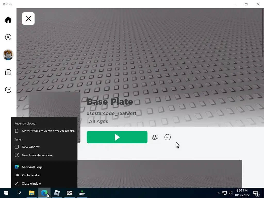Open the network status tray icon
This screenshot has height=198, width=264.
tap(225, 193)
